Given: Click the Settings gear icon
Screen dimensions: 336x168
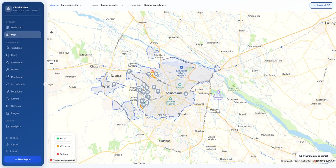Looking at the screenshot, I should (7, 138).
